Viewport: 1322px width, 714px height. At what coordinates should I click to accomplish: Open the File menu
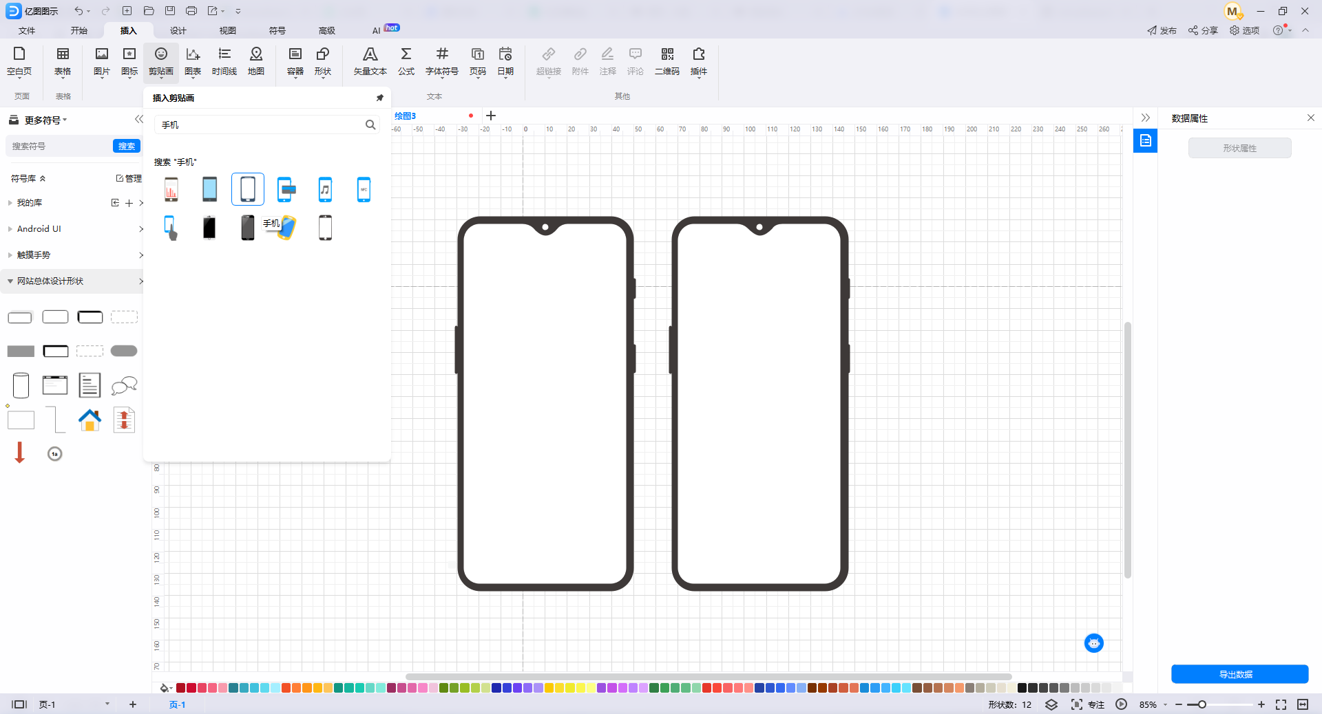click(x=27, y=31)
